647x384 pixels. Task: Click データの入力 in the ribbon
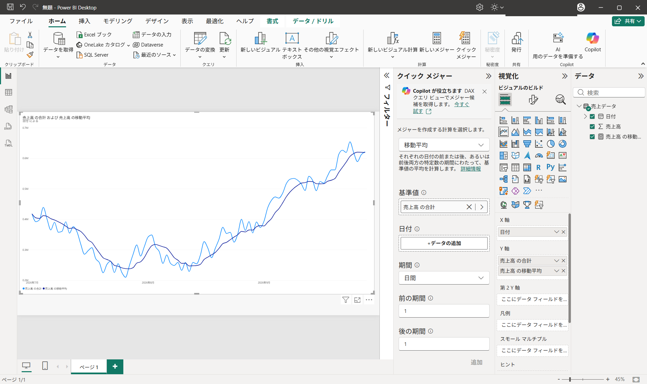[x=152, y=34]
